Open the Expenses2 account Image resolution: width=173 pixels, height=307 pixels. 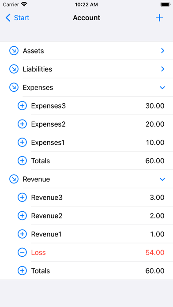click(48, 124)
